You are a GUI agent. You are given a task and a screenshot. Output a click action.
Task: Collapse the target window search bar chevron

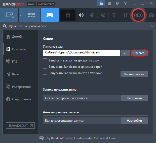pyautogui.click(x=151, y=26)
